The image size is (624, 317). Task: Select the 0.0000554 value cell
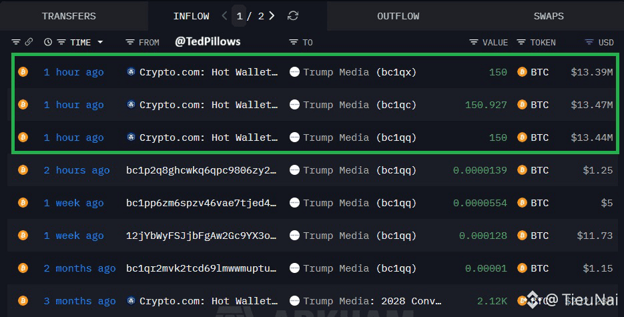(x=480, y=203)
